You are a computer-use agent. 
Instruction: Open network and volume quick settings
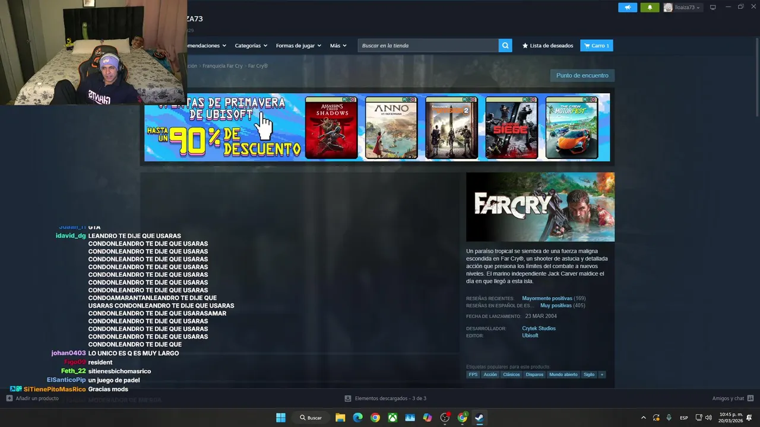(704, 418)
